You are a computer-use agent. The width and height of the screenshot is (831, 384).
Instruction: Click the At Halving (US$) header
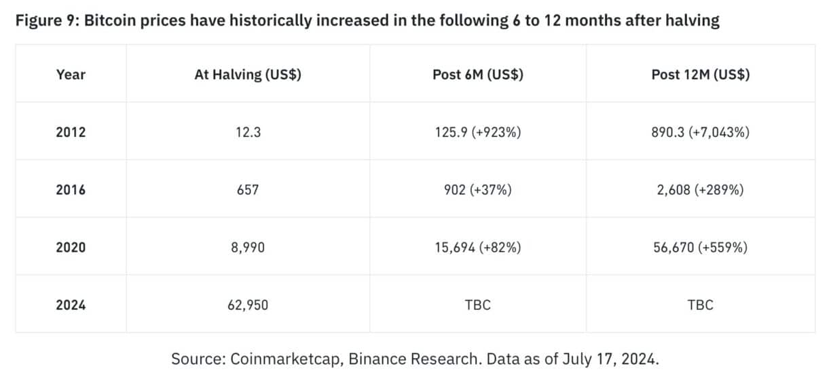pos(248,75)
